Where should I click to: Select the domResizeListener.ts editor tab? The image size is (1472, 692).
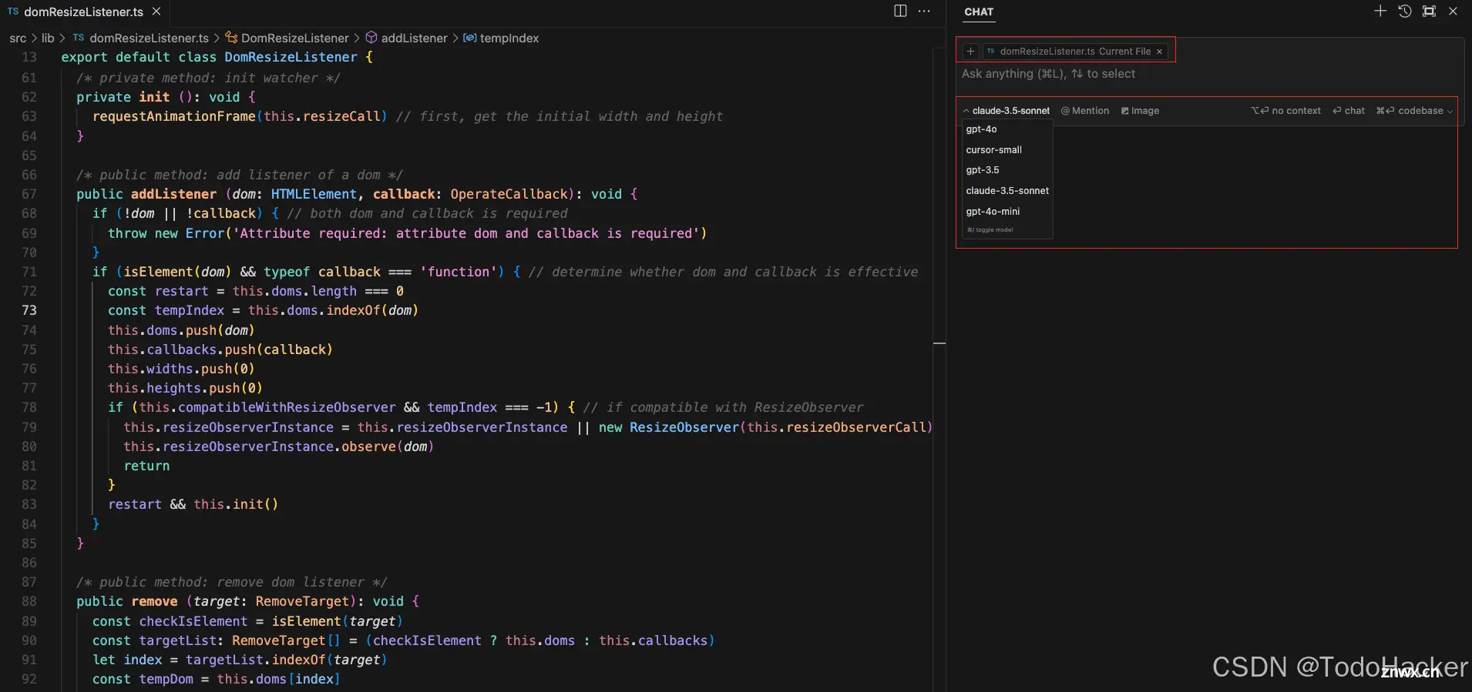pyautogui.click(x=83, y=12)
